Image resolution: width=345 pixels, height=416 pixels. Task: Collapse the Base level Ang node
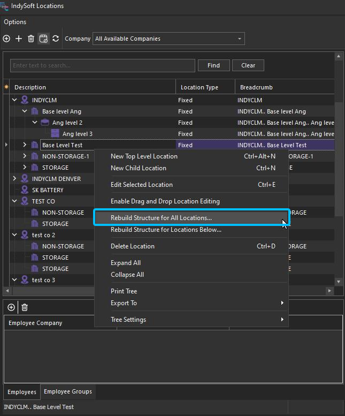(25, 111)
